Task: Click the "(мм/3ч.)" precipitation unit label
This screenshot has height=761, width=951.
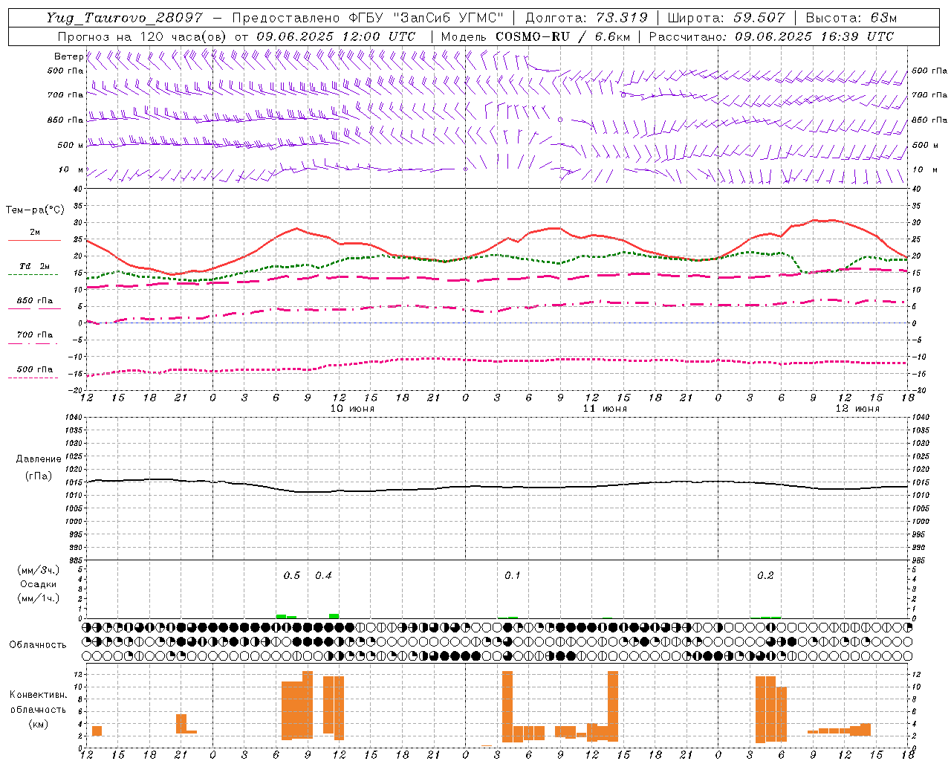Action: click(39, 570)
